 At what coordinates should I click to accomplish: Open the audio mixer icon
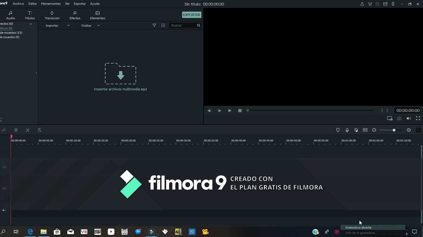click(x=356, y=130)
